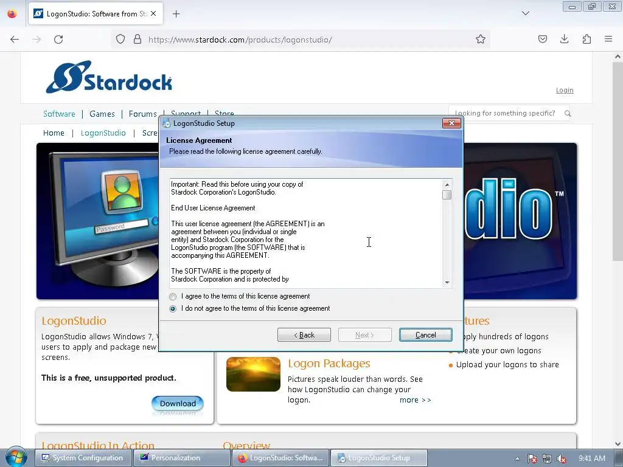
Task: Click the Cancel button in Setup dialog
Action: click(425, 335)
